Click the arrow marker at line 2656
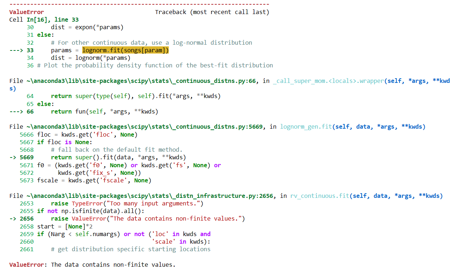Image resolution: width=454 pixels, height=275 pixels. (13, 218)
